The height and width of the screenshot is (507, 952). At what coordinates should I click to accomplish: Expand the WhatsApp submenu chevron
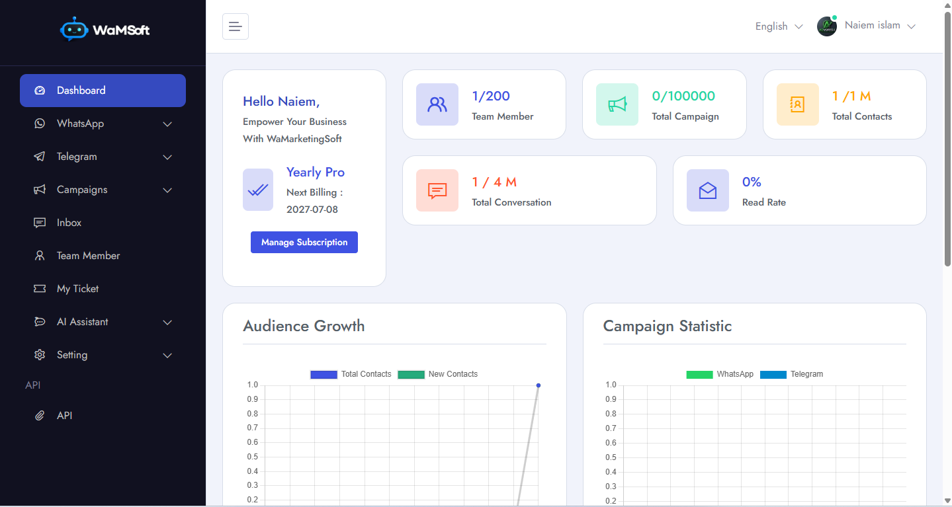click(x=167, y=124)
